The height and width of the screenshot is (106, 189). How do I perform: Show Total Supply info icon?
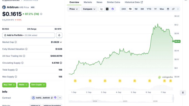click(x=16, y=70)
